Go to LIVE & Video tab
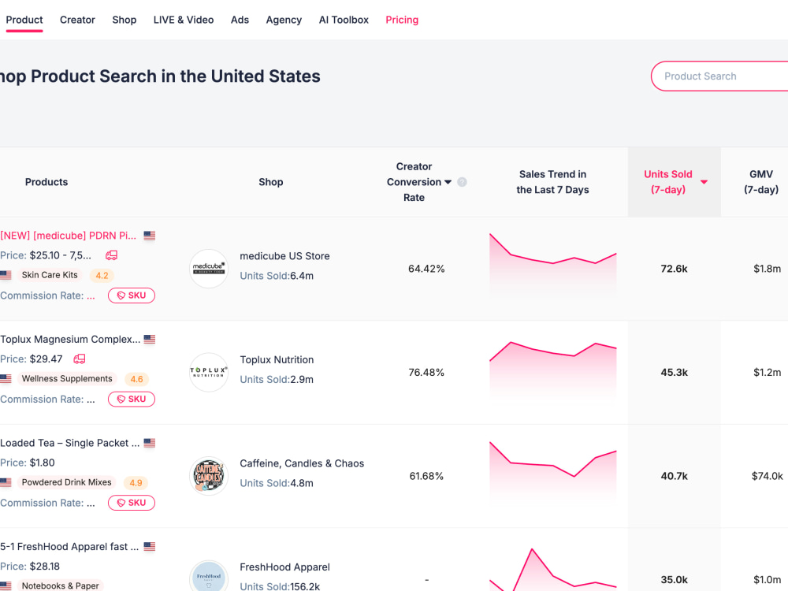 tap(184, 20)
